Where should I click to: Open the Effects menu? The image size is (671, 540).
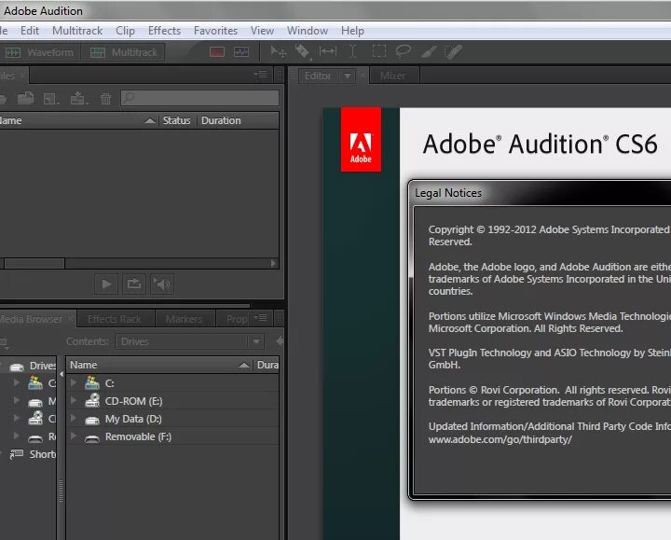[x=164, y=31]
